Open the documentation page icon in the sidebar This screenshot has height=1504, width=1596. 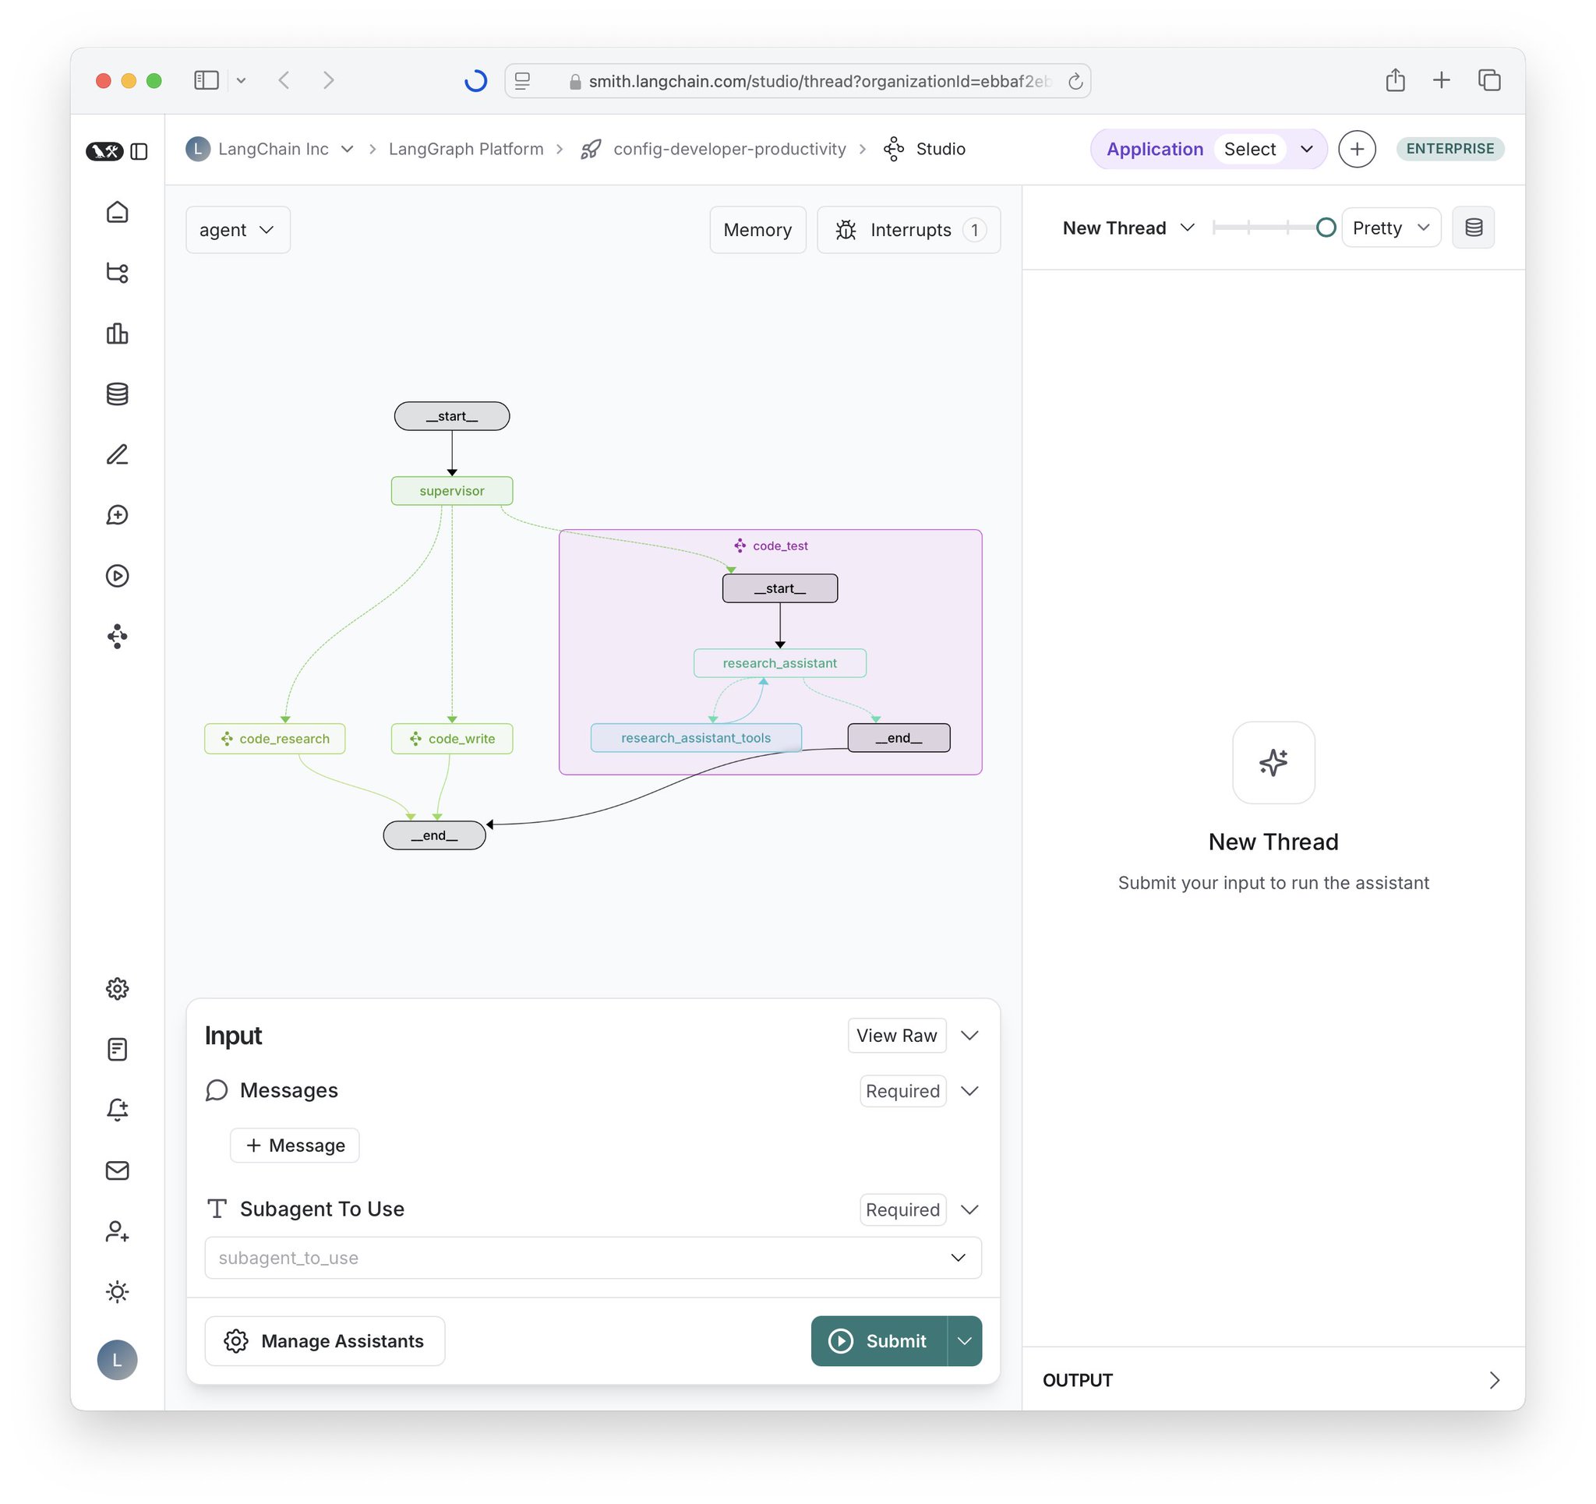(117, 1049)
